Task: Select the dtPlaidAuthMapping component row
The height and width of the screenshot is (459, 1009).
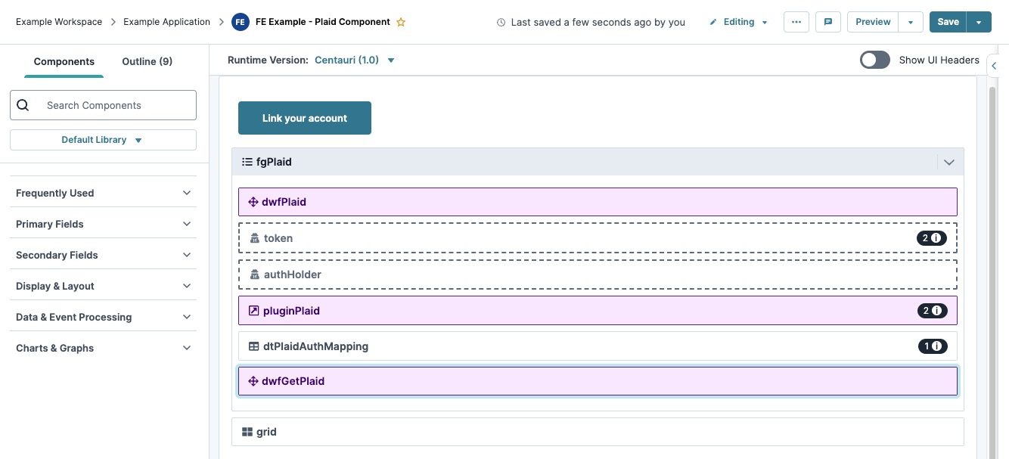Action: [598, 346]
